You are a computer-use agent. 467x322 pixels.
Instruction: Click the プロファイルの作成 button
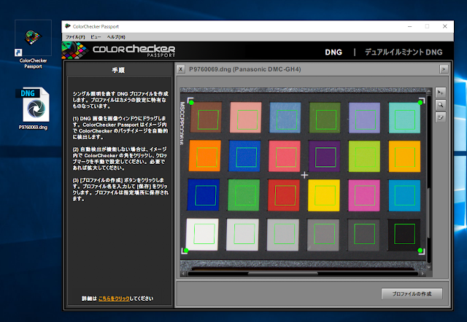coord(412,294)
